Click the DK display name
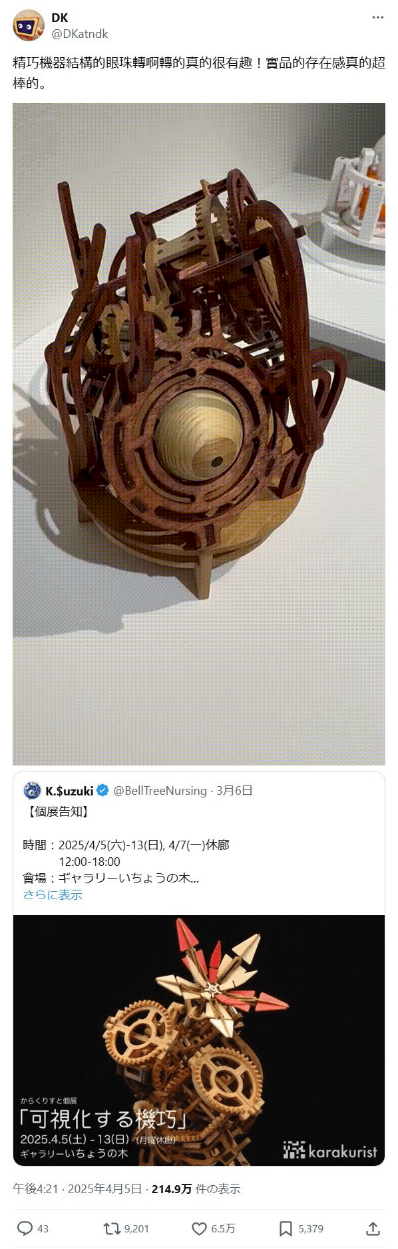Screen dimensions: 398x1249 point(59,18)
